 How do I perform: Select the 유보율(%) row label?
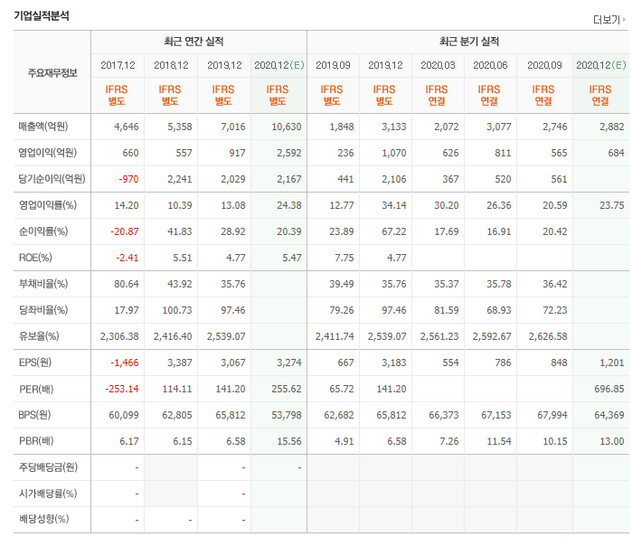(39, 336)
